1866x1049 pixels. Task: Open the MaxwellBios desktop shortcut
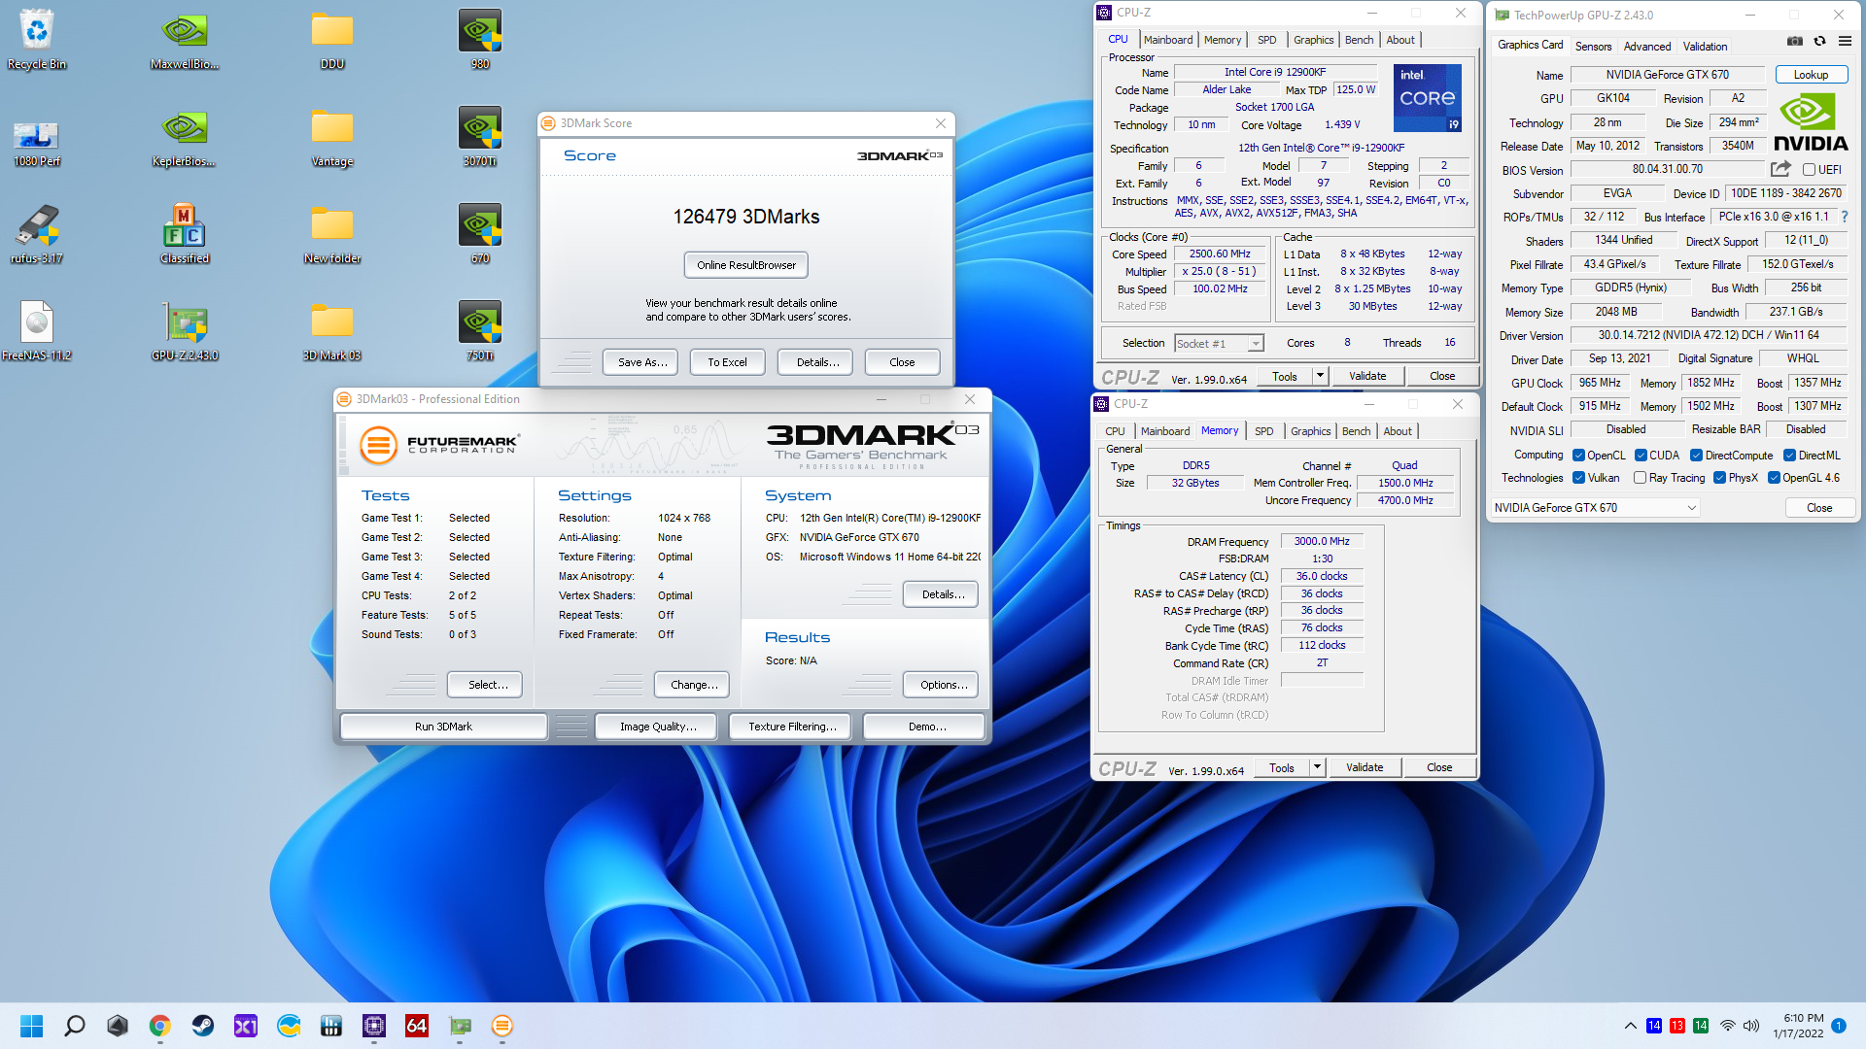(x=185, y=39)
